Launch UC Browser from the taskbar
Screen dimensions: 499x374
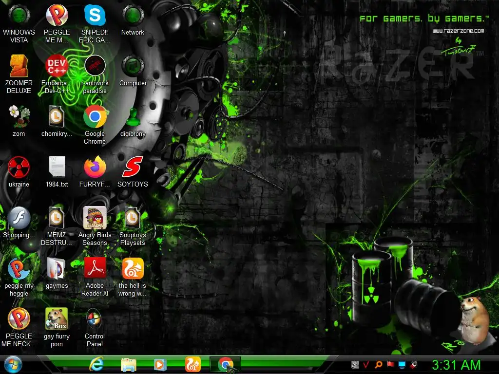coord(193,364)
